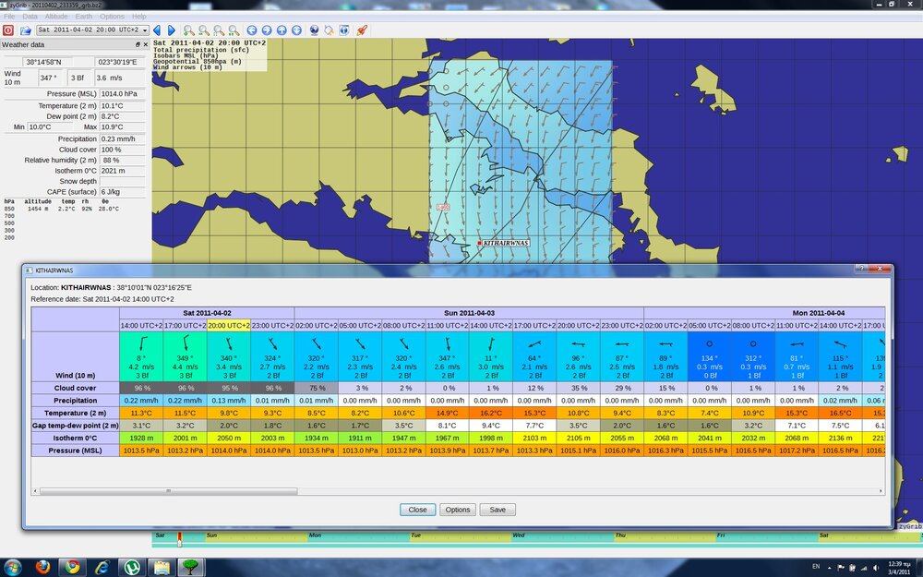Click KITHAIRWNAS point marker on map
The width and height of the screenshot is (923, 577).
pyautogui.click(x=480, y=243)
